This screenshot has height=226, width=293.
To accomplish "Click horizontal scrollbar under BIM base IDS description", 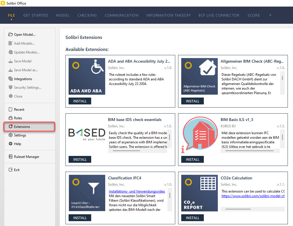I will 126,150.
